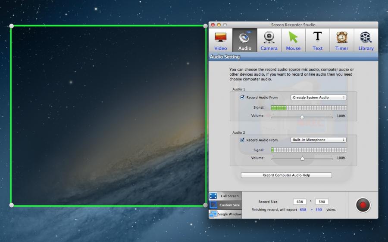Open the Mouse cursor settings
This screenshot has width=388, height=242.
coord(293,40)
